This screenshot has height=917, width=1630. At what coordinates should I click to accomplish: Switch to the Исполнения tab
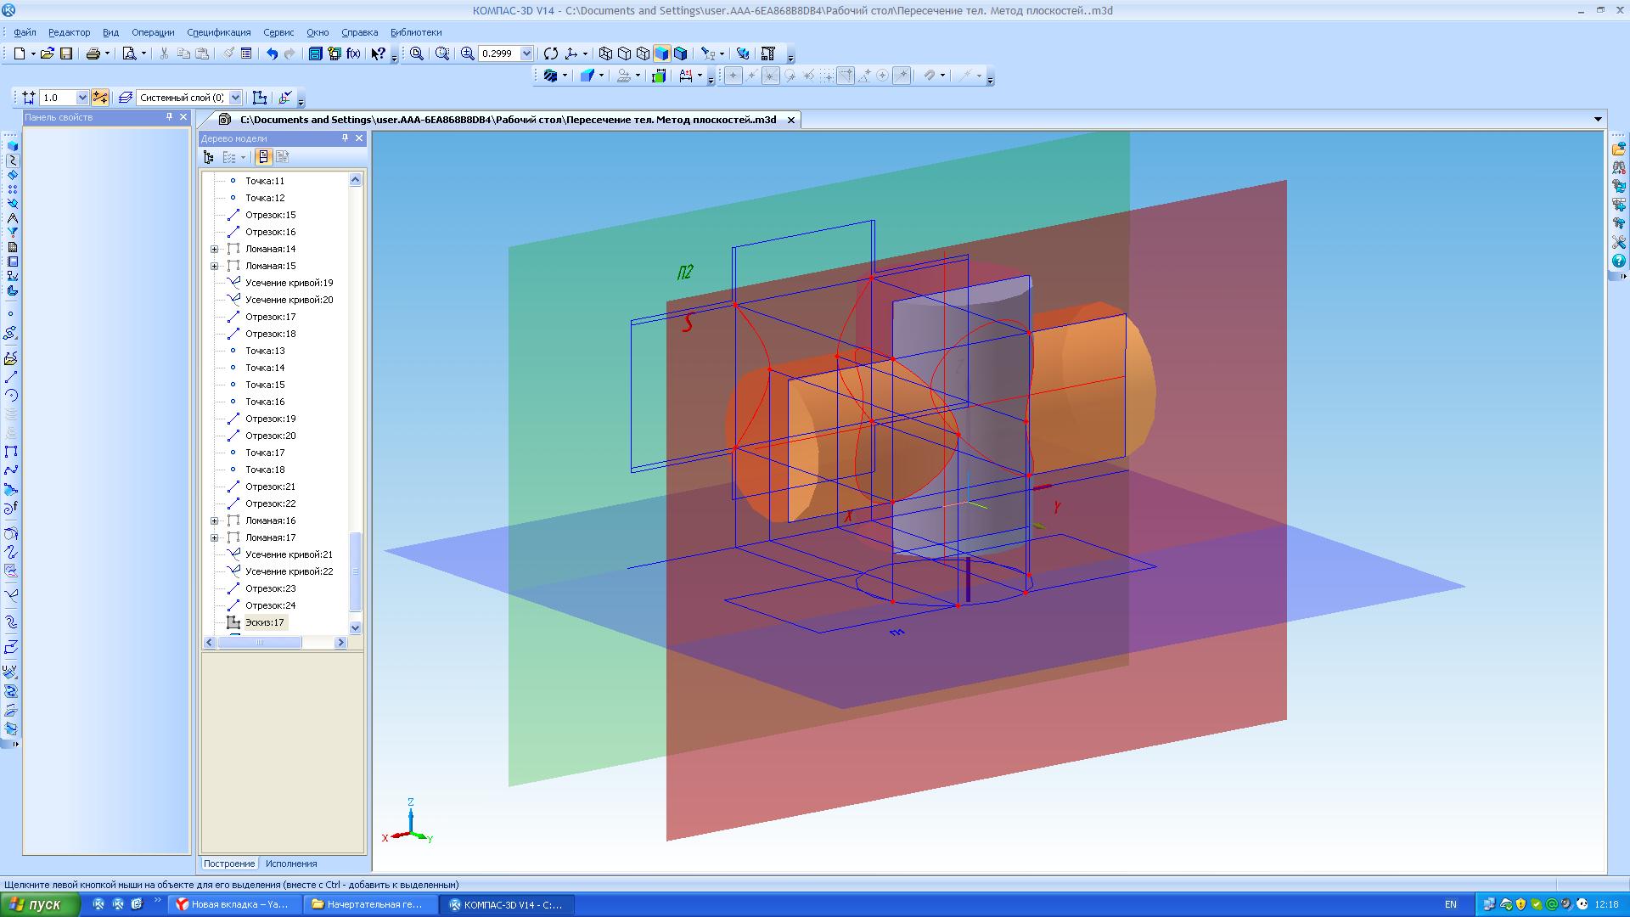tap(290, 864)
